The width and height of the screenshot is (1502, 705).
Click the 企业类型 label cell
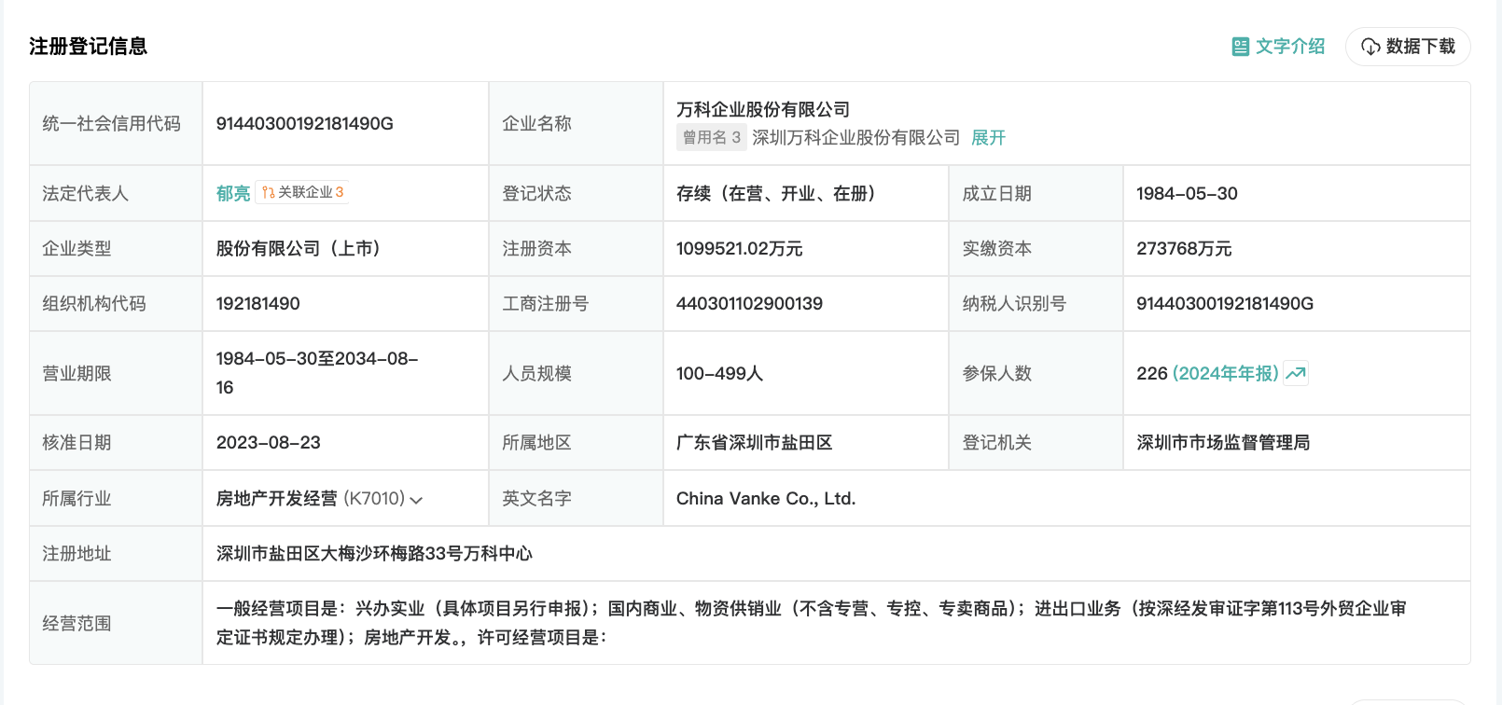116,248
